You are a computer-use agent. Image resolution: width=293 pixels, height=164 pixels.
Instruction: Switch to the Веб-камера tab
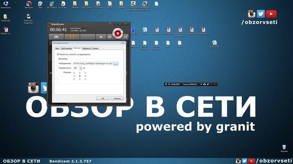pyautogui.click(x=66, y=48)
